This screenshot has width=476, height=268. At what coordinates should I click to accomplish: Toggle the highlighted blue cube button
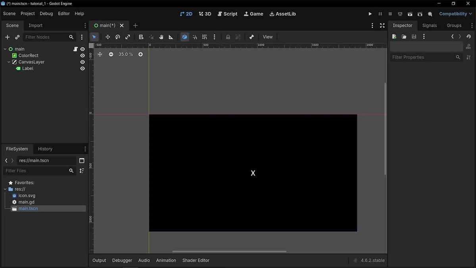184,37
